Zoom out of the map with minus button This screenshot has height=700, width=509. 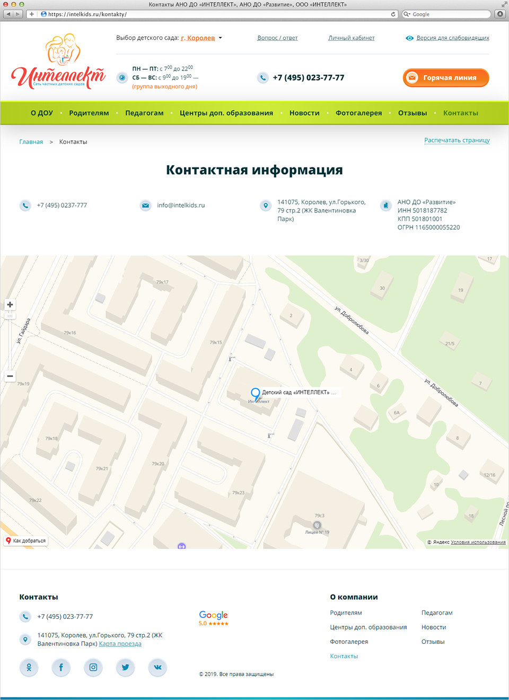10,376
